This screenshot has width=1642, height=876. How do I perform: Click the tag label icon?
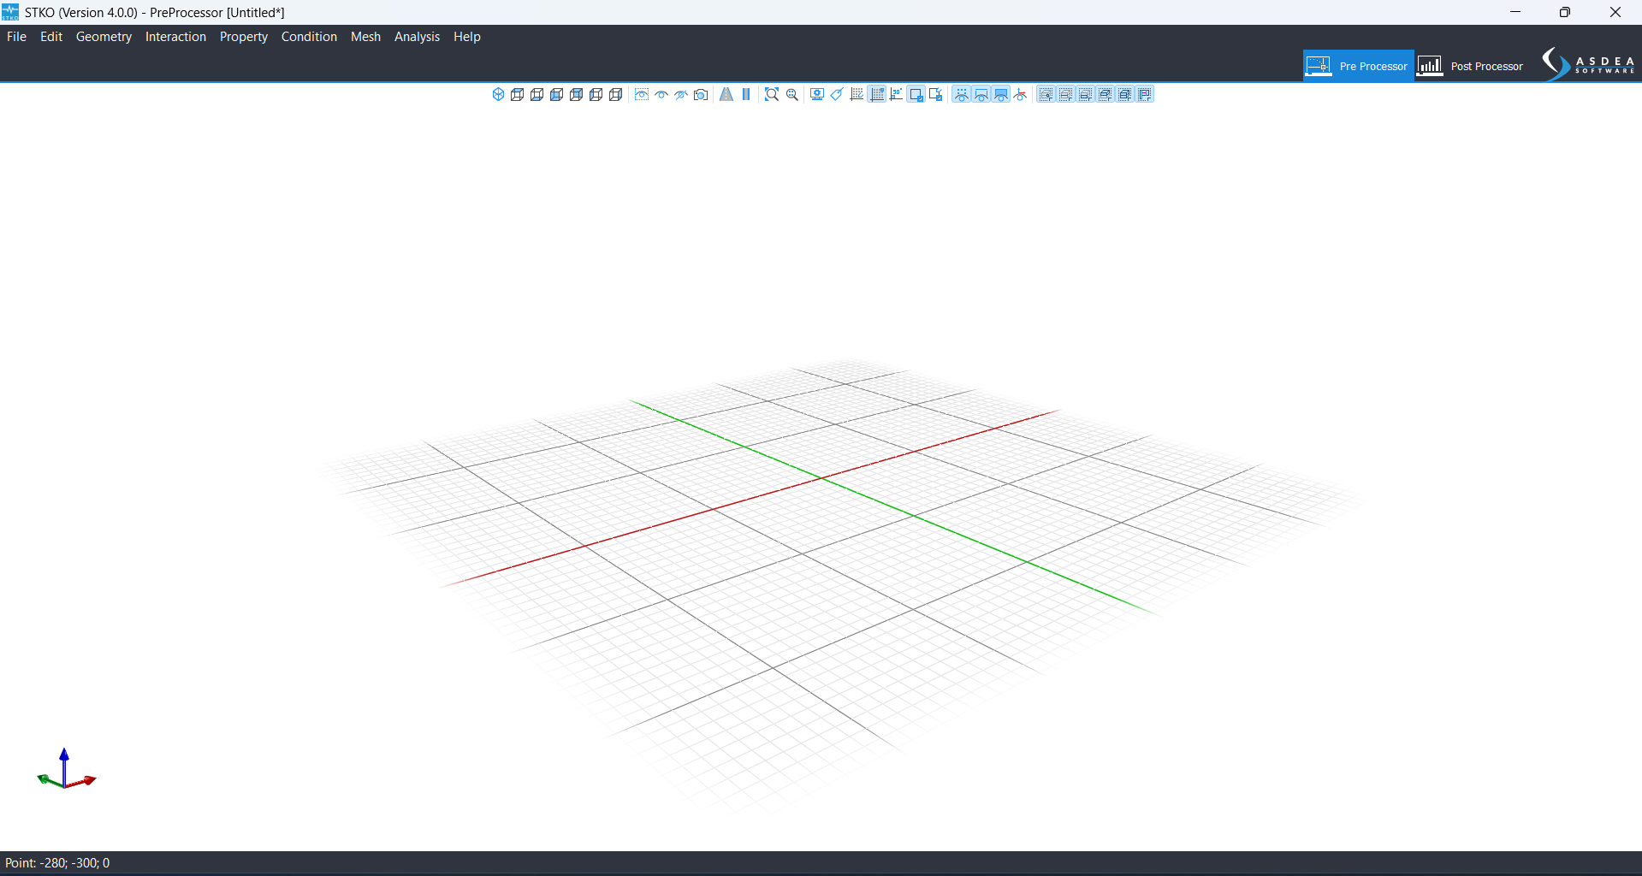point(837,94)
